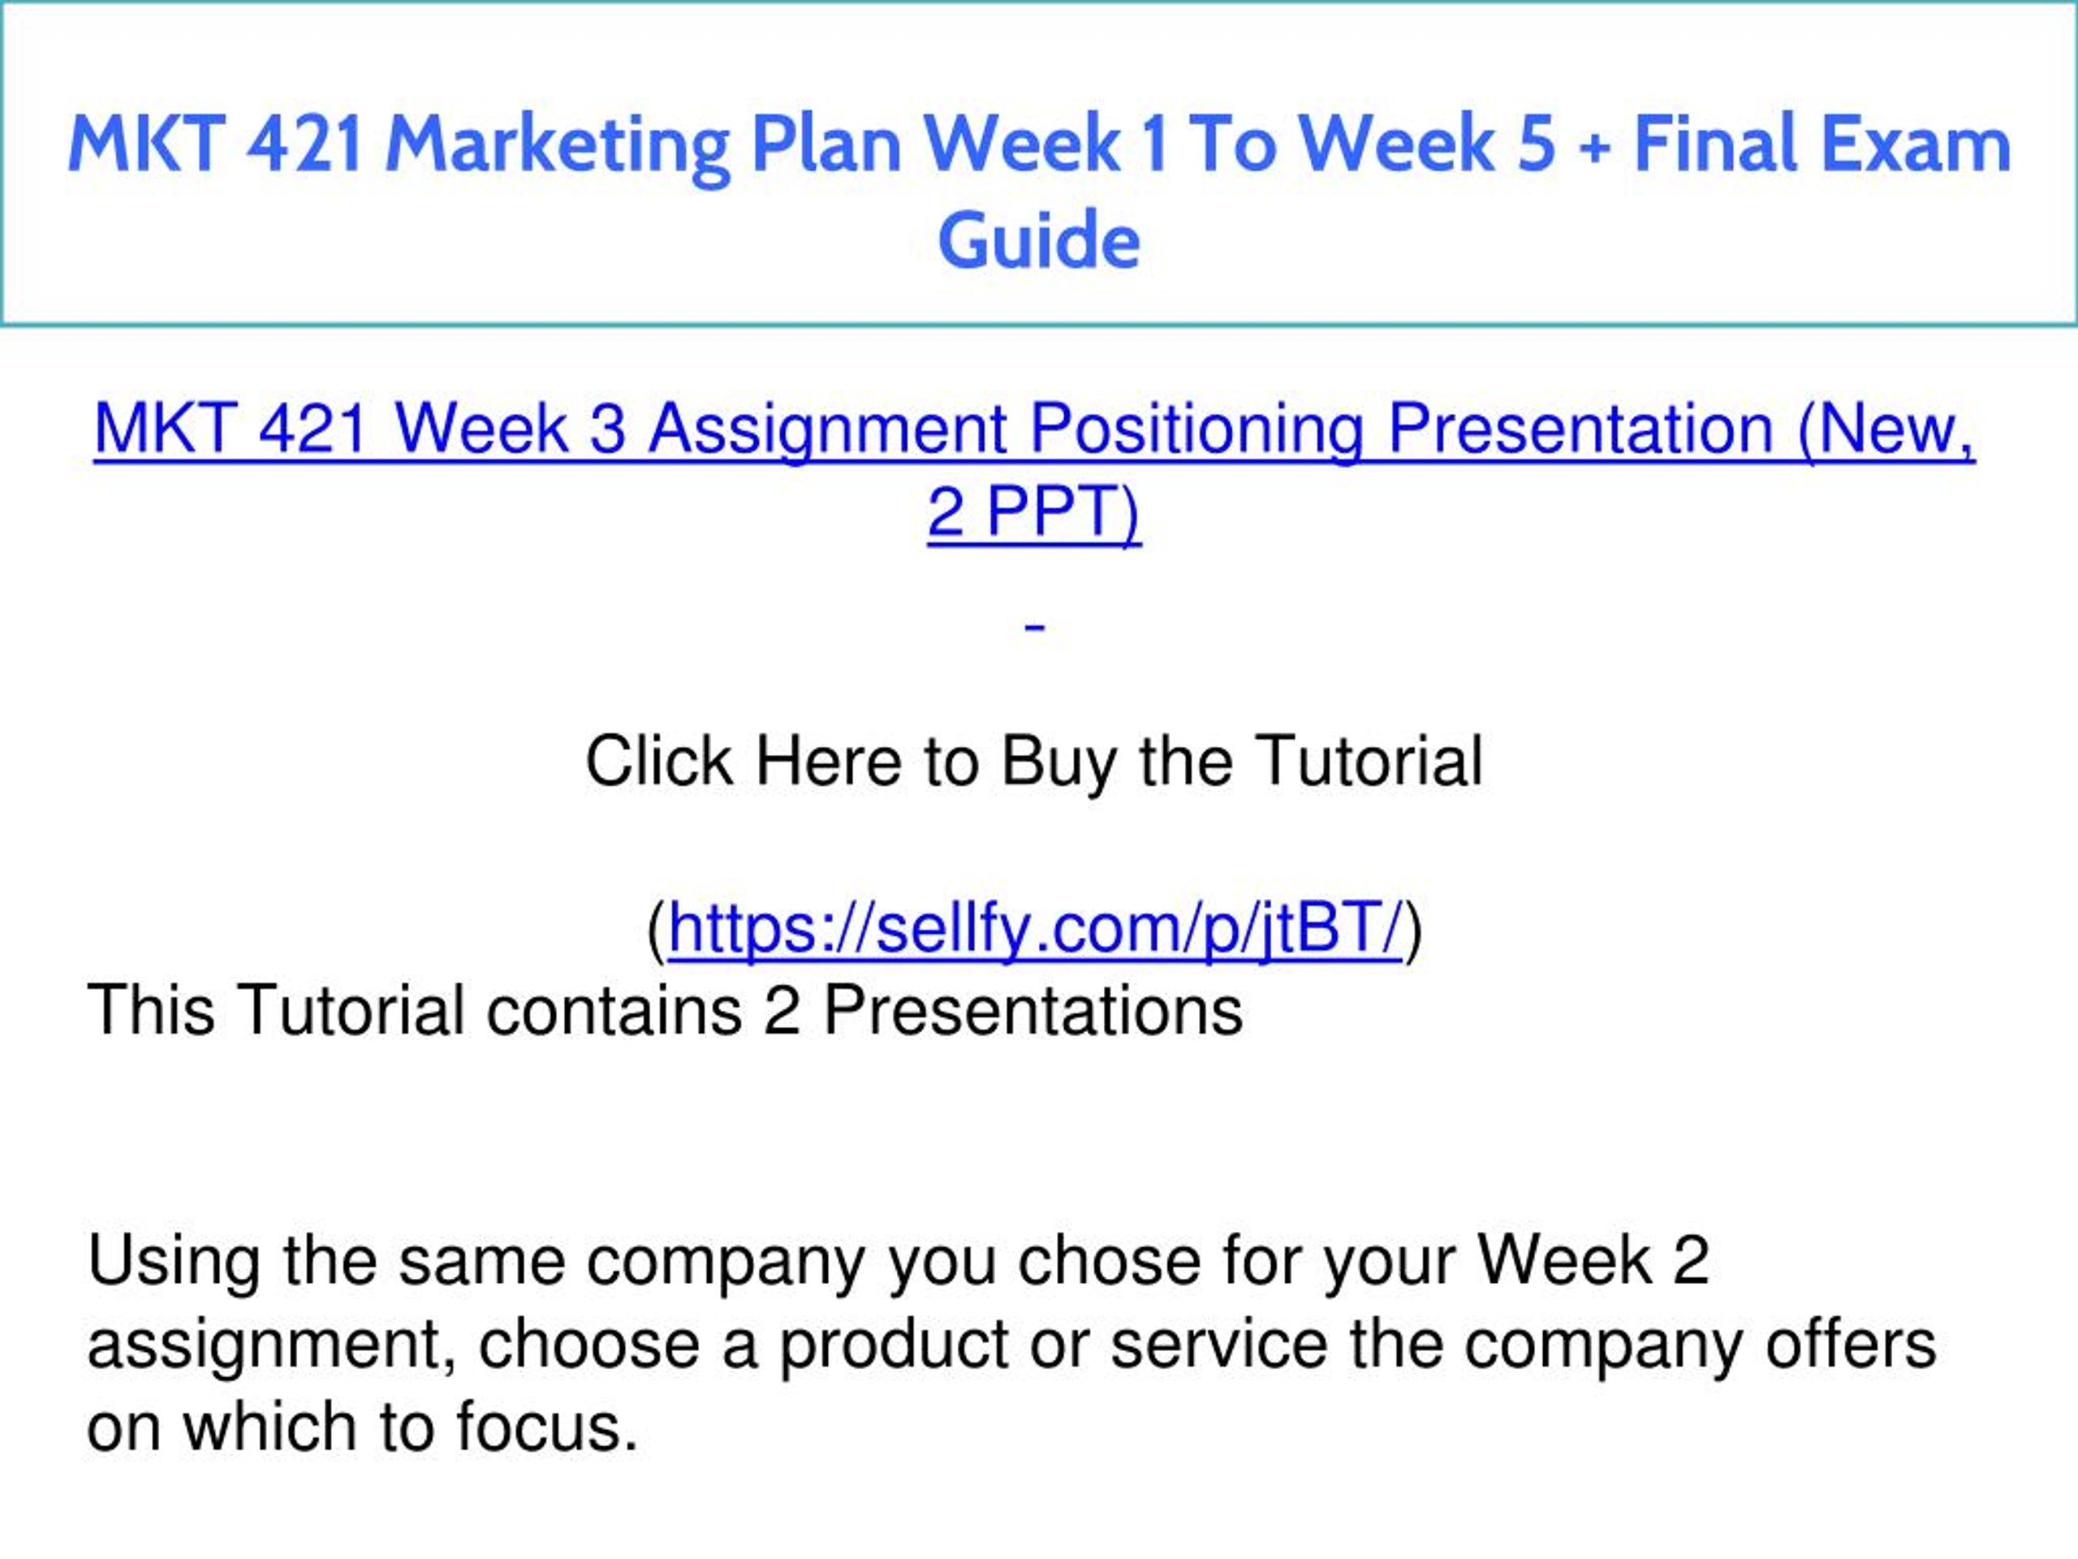Click the '(New,' portion of the link
Screen dimensions: 2078x1559
pyautogui.click(x=1886, y=430)
